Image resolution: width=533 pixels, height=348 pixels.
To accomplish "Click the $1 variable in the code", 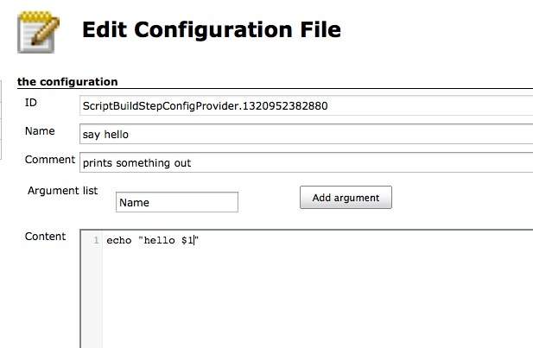I will tap(187, 241).
